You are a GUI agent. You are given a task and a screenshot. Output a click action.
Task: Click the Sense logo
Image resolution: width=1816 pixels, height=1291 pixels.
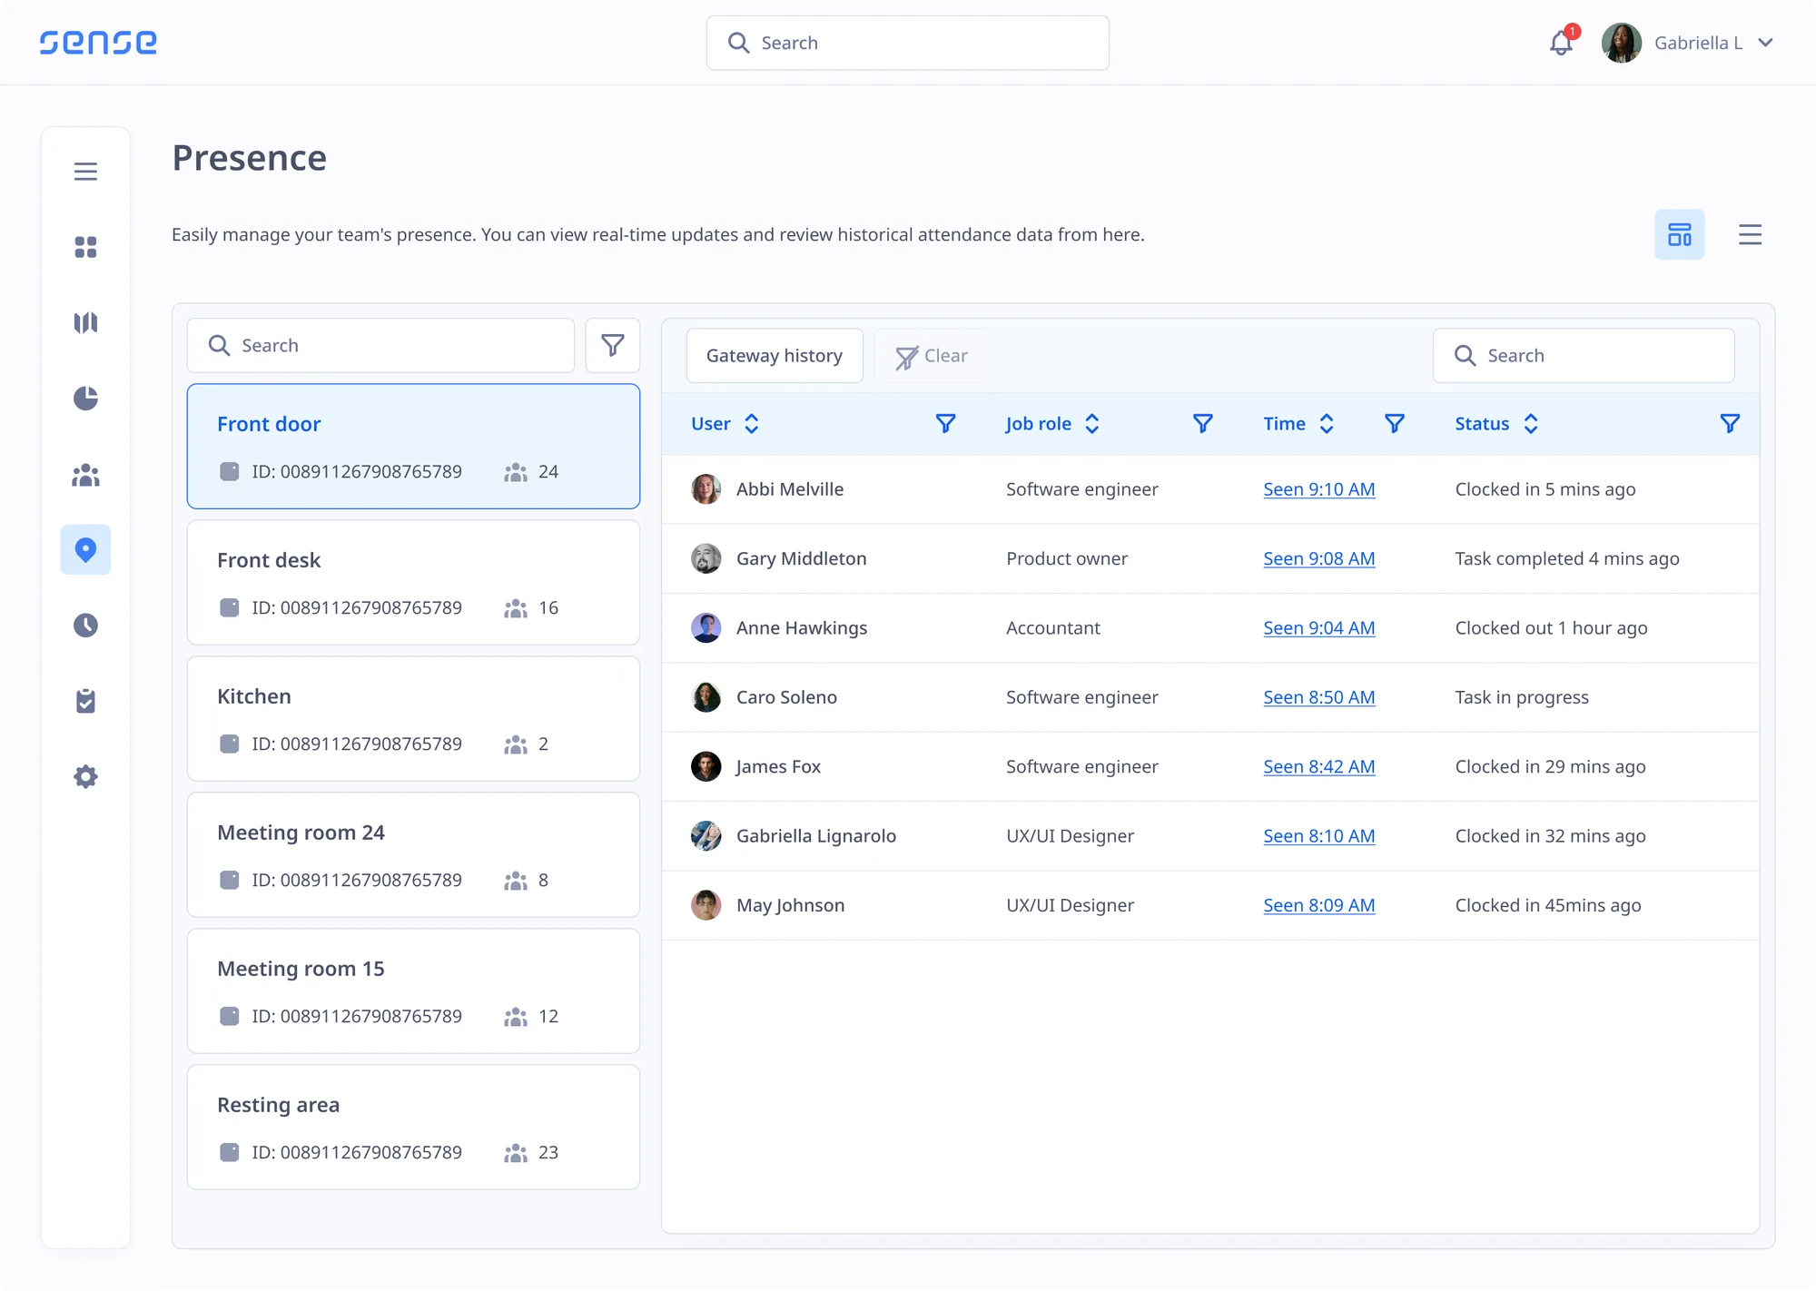(x=98, y=42)
